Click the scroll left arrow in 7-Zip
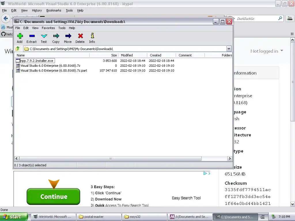The image size is (295, 221). [16, 159]
